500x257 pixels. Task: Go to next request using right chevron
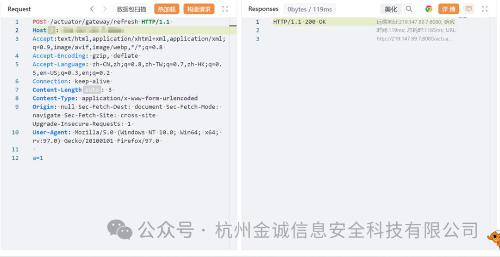pyautogui.click(x=105, y=9)
